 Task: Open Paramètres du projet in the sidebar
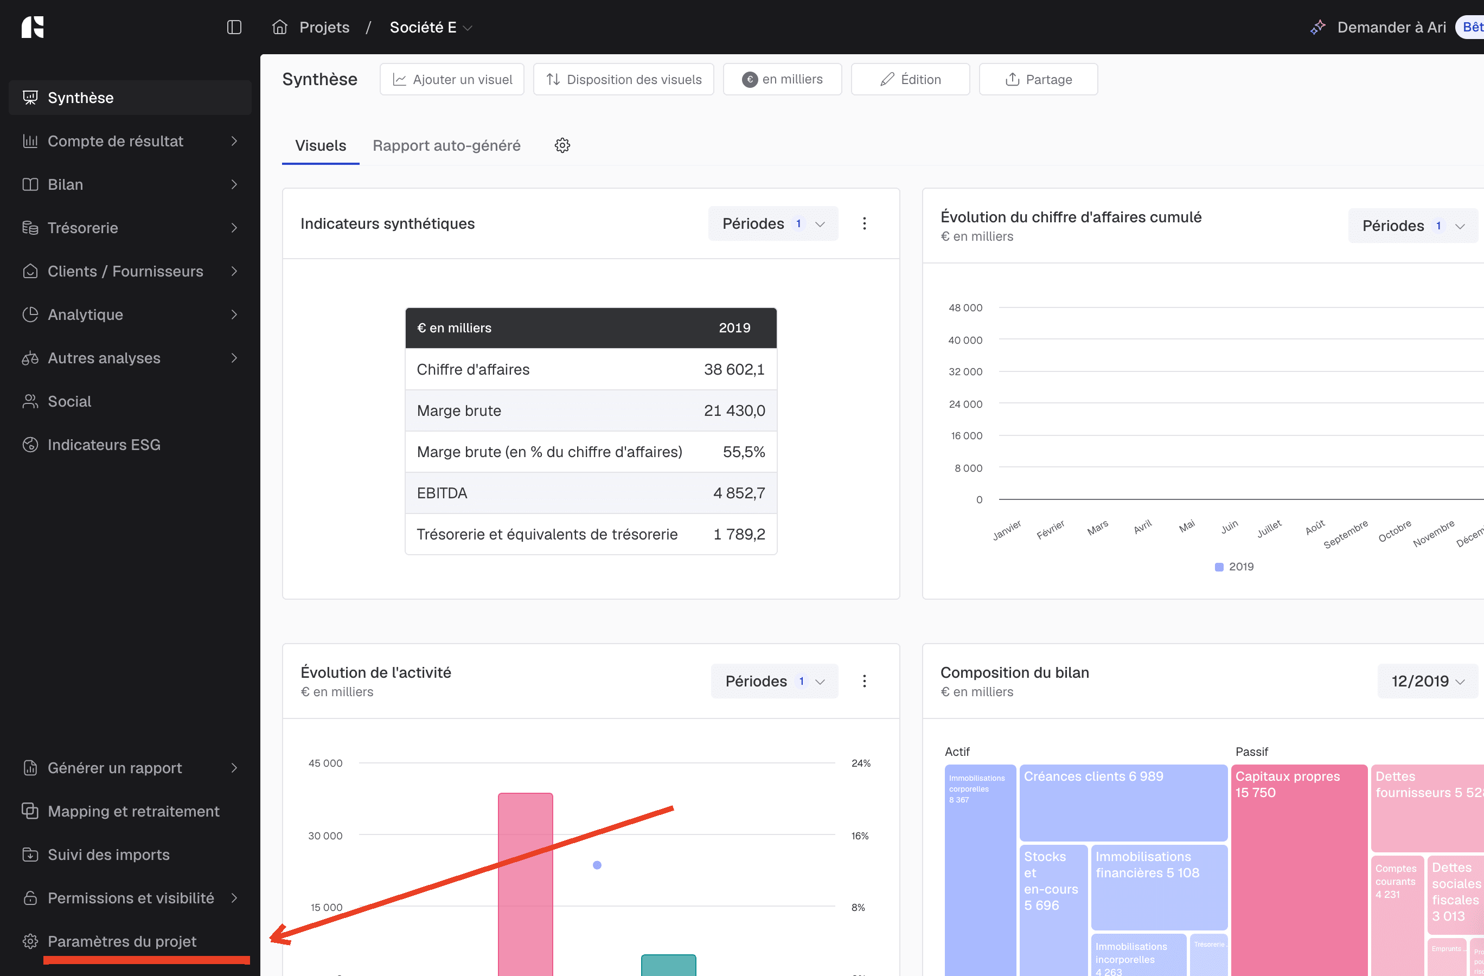point(130,941)
